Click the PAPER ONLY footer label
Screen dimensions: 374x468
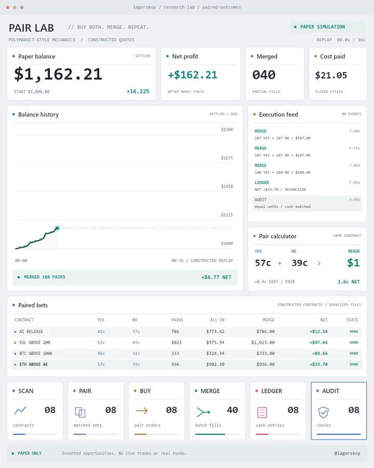coord(30,453)
